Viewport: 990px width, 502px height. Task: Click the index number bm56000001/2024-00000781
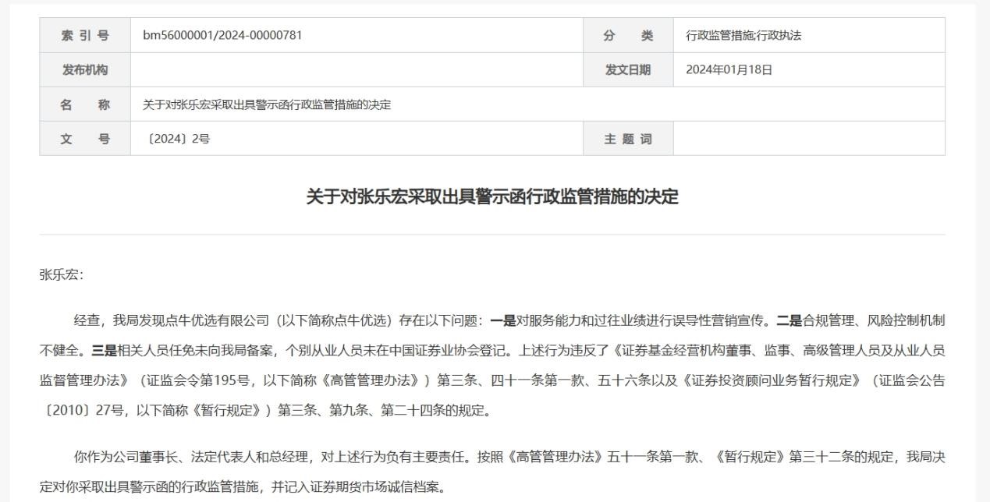(x=222, y=35)
